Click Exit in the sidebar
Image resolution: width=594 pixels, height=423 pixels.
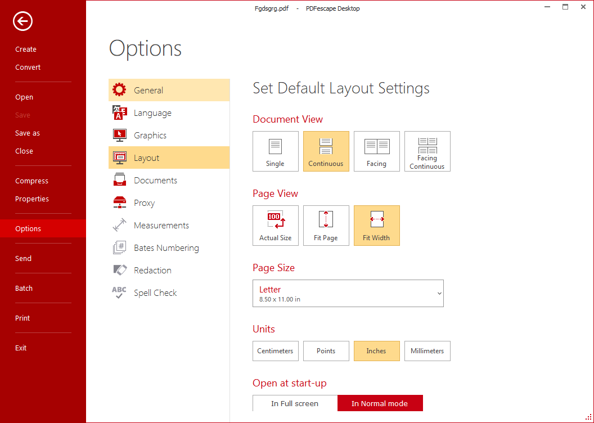click(x=21, y=348)
